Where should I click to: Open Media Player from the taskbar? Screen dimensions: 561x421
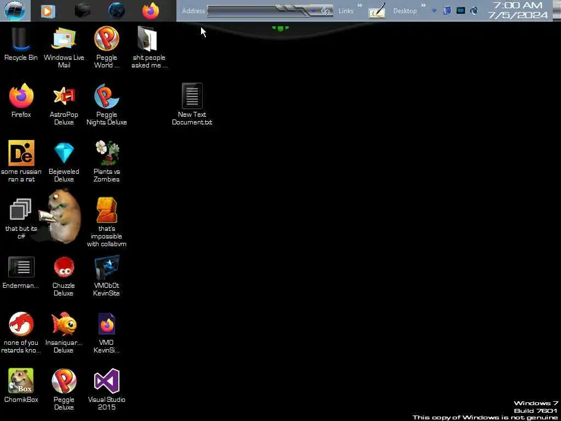(48, 11)
